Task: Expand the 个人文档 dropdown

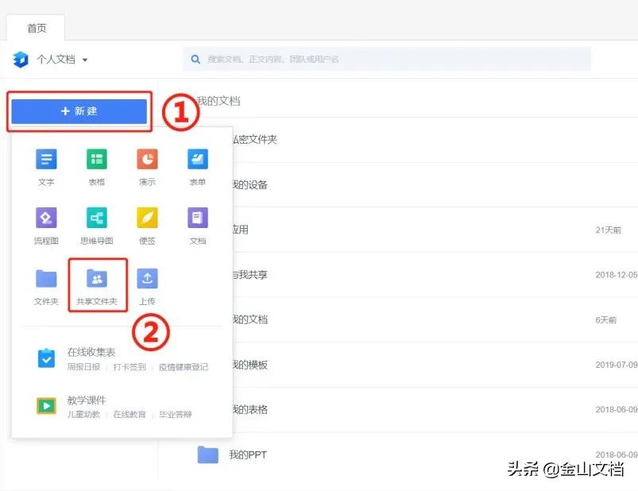Action: [x=60, y=60]
